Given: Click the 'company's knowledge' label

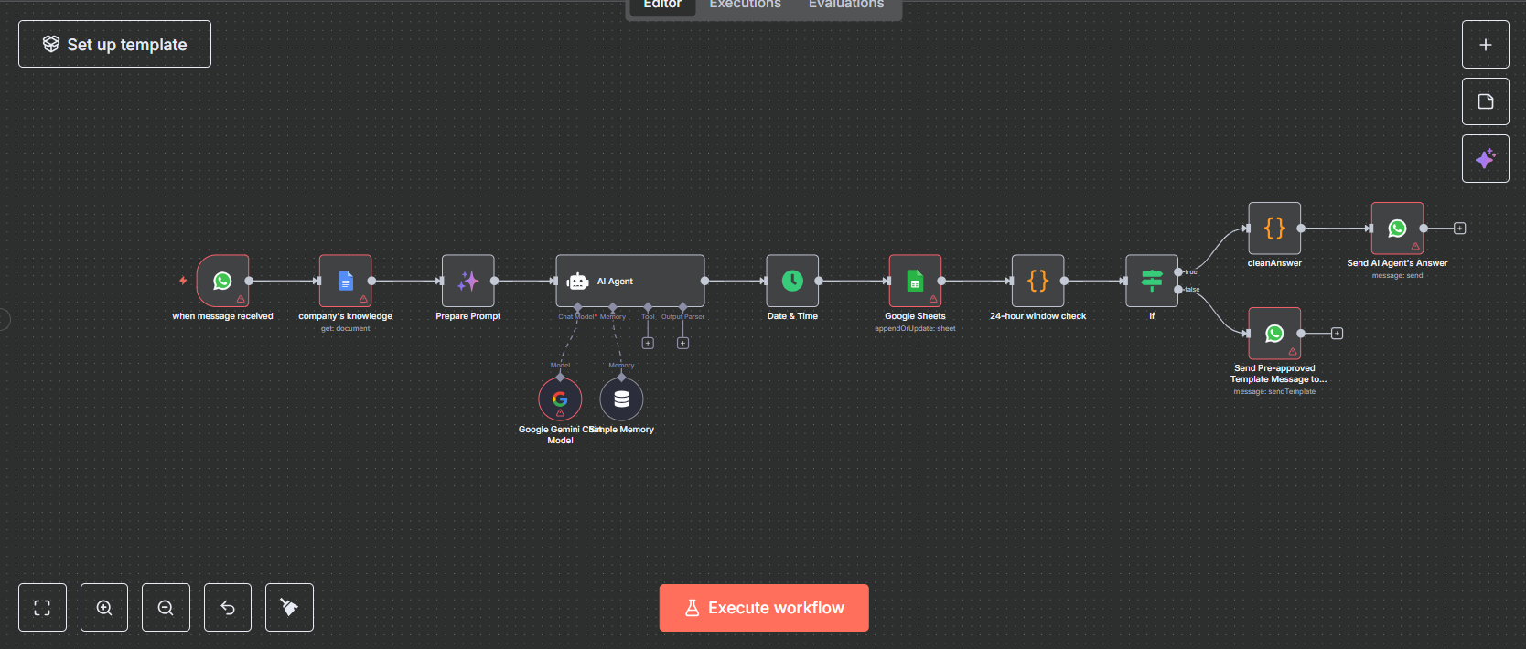Looking at the screenshot, I should [x=345, y=316].
